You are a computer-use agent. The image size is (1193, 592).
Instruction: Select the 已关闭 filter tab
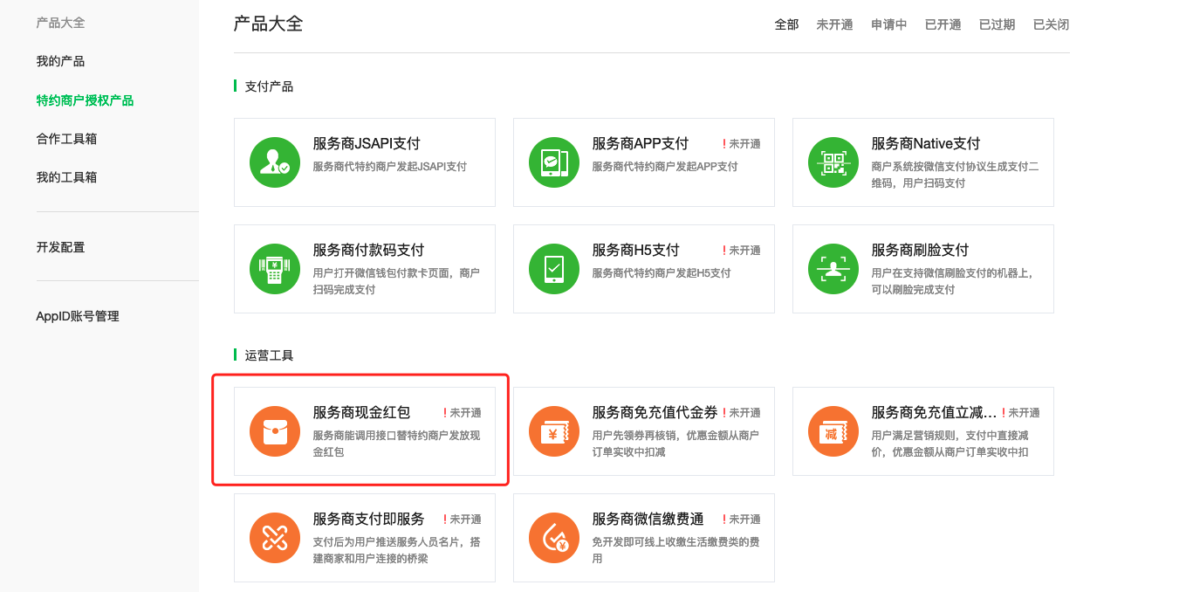tap(1051, 24)
